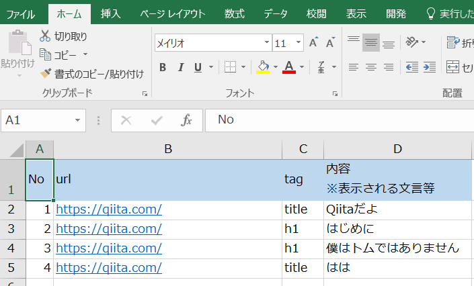Click the Paste (貼り付け) clipboard icon
This screenshot has width=474, height=286.
(20, 42)
